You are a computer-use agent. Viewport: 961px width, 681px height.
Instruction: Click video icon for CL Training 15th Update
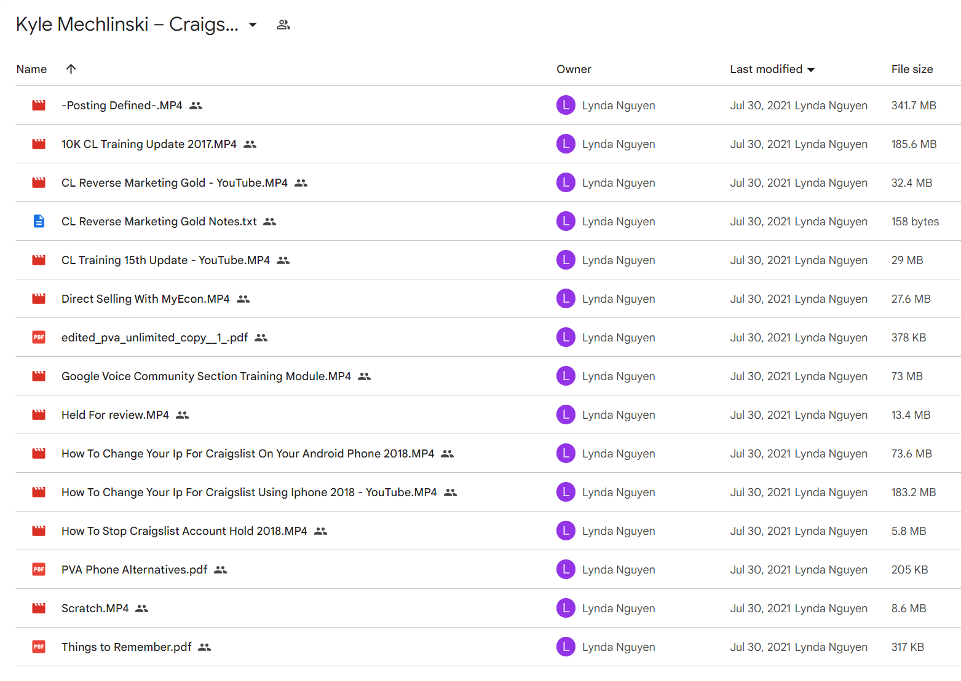coord(39,260)
